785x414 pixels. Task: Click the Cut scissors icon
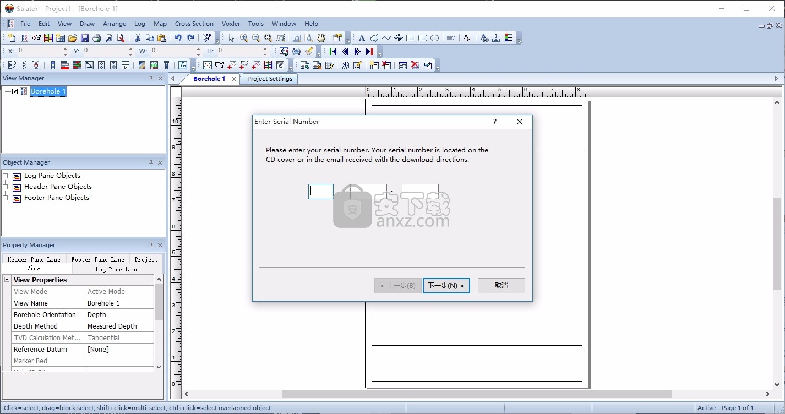point(138,38)
